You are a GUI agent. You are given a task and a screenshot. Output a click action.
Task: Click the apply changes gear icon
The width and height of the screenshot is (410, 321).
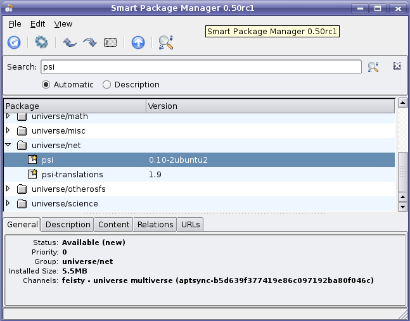41,42
